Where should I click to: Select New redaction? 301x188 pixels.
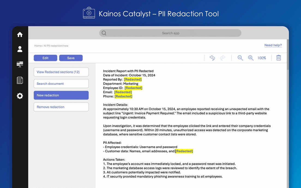point(61,95)
